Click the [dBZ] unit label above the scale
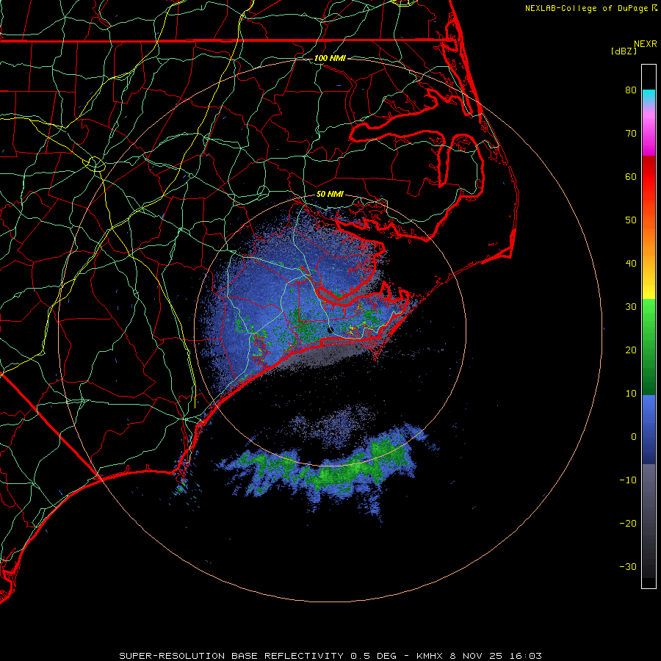Image resolution: width=661 pixels, height=661 pixels. 624,51
